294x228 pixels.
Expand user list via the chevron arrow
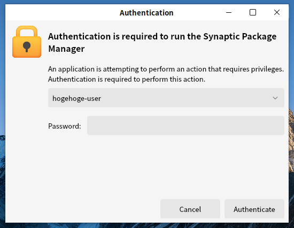pos(275,98)
